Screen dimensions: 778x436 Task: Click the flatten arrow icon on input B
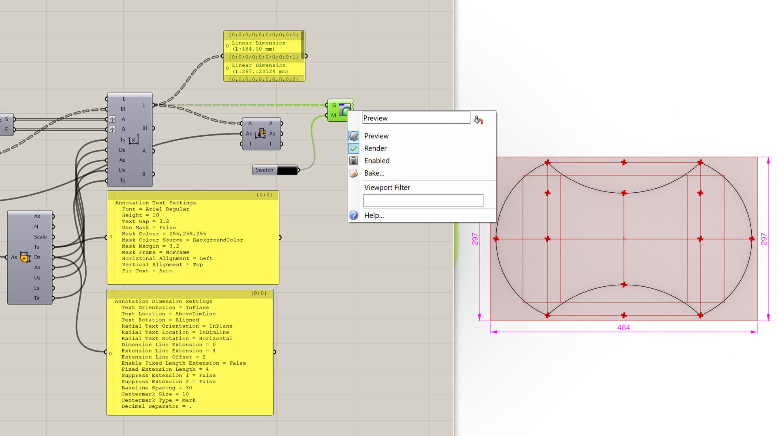[x=113, y=129]
